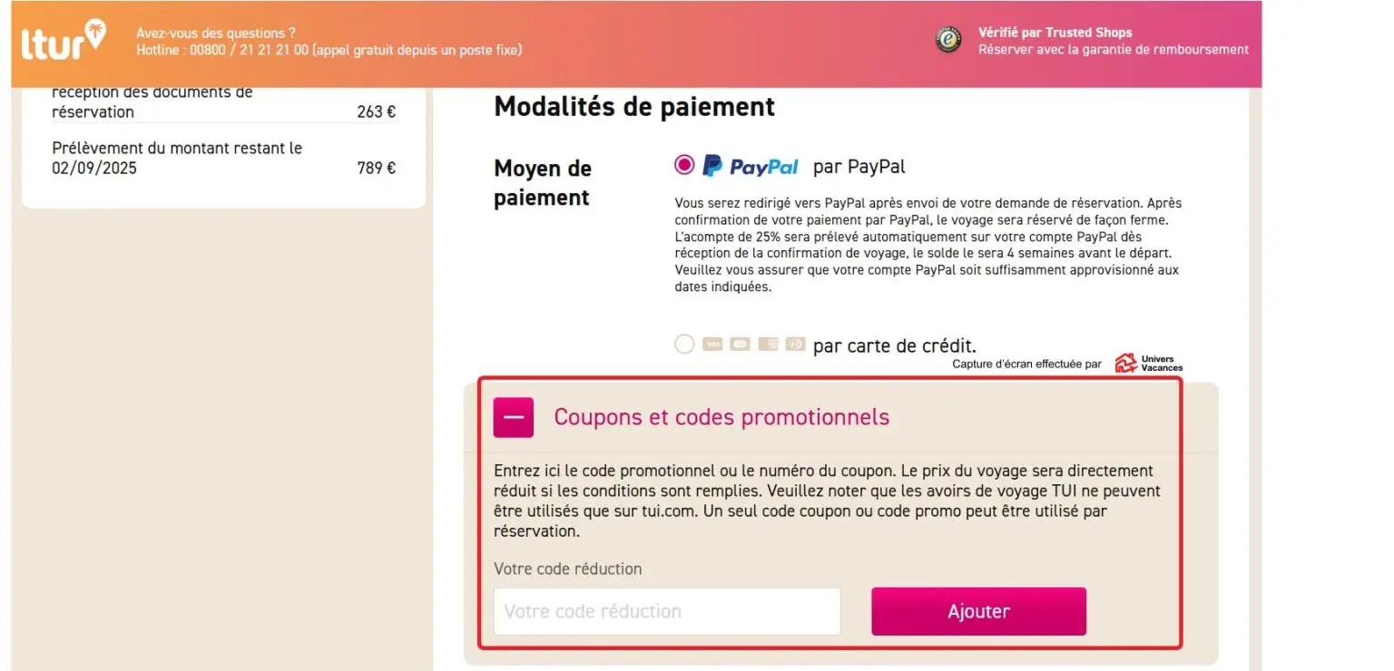Click the faded Visa card icon
The width and height of the screenshot is (1394, 671).
712,345
